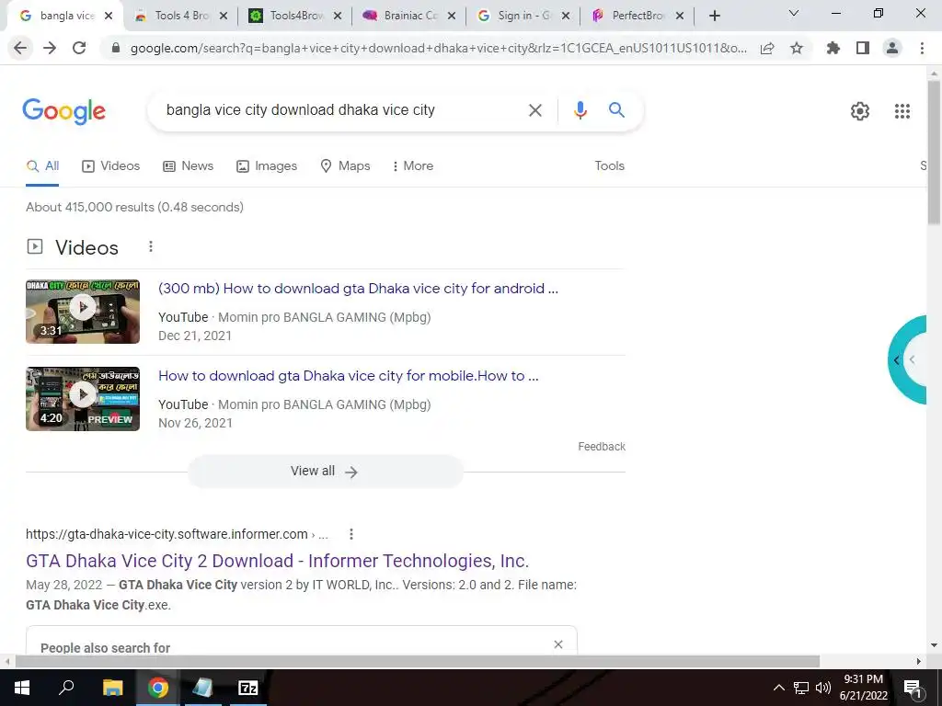Open GTA Dhaka Vice City 2 Download result
The image size is (942, 706).
point(277,561)
